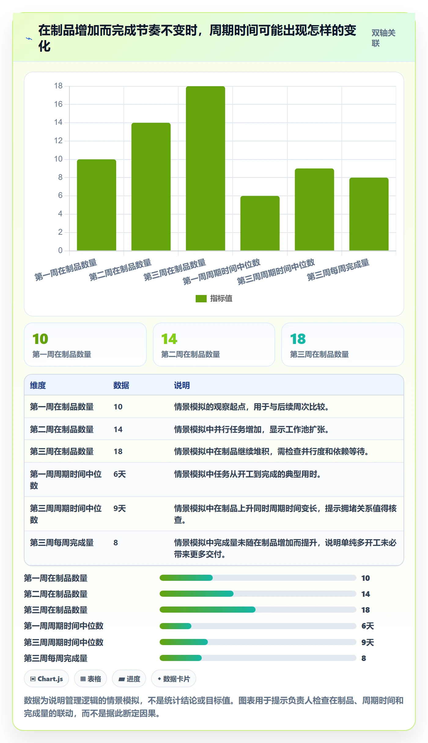Viewport: 428px width, 743px height.
Task: Click the 第三周在制品数量 chart bar
Action: [205, 168]
